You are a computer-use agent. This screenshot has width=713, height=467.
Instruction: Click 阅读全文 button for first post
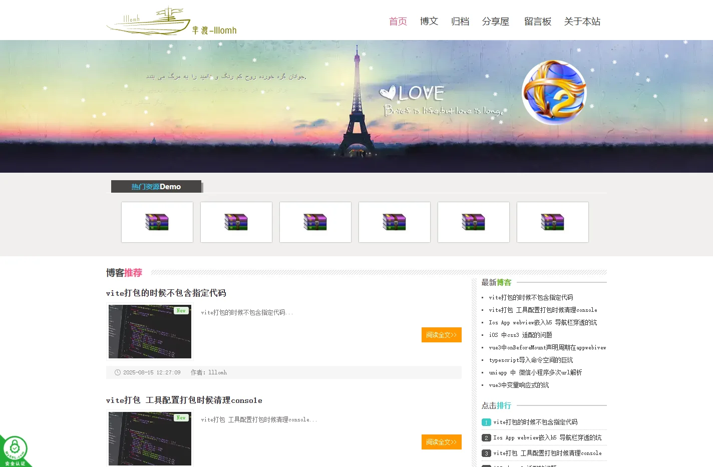tap(442, 335)
